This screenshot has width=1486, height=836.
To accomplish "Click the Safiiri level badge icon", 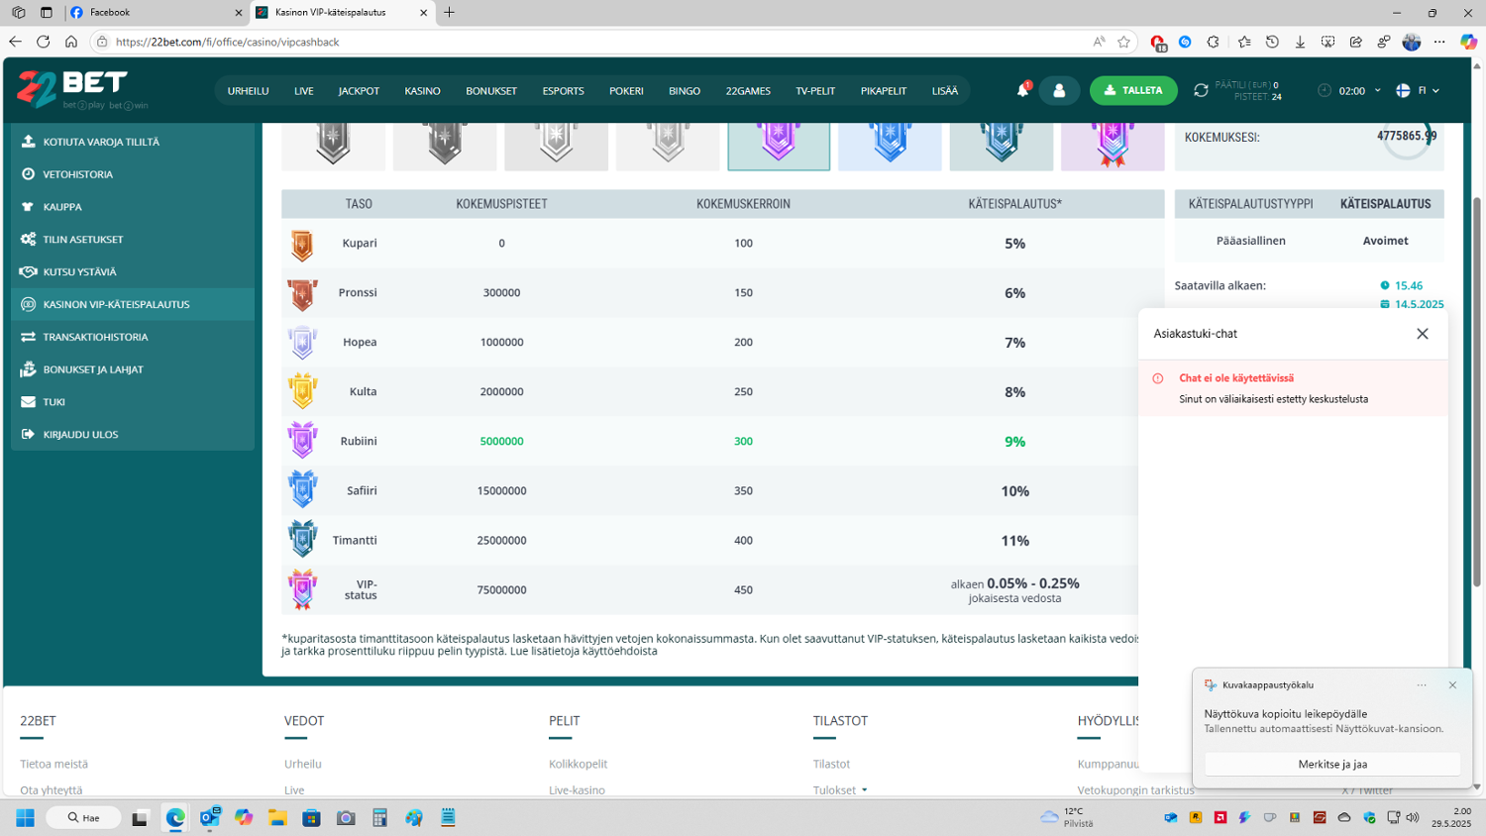I will pyautogui.click(x=302, y=490).
